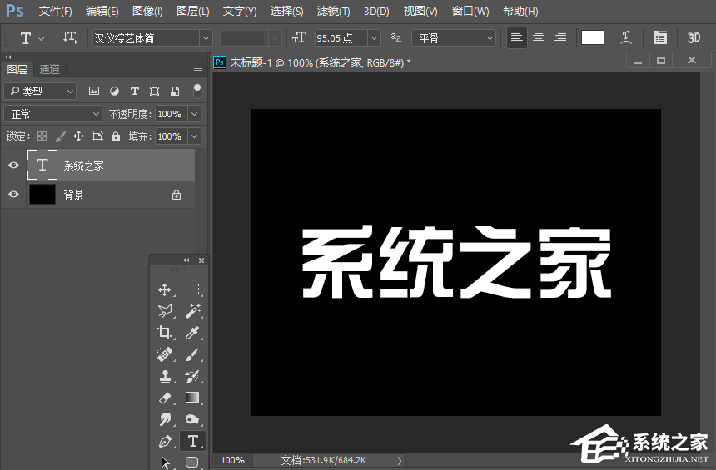Viewport: 716px width, 470px height.
Task: Filter layers by shape type
Action: click(155, 92)
